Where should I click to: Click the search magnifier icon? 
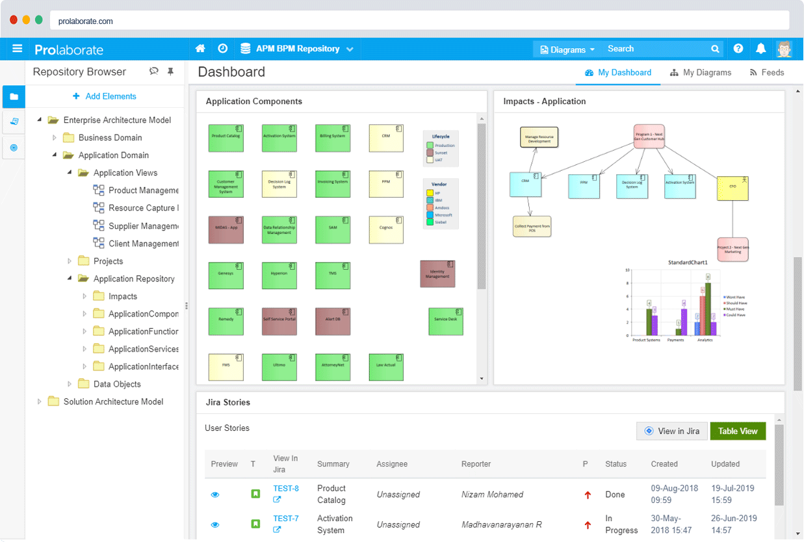click(x=715, y=49)
